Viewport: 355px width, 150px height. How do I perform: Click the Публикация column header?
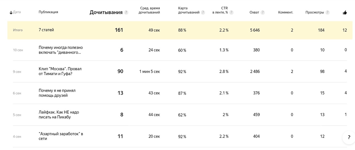tap(48, 12)
